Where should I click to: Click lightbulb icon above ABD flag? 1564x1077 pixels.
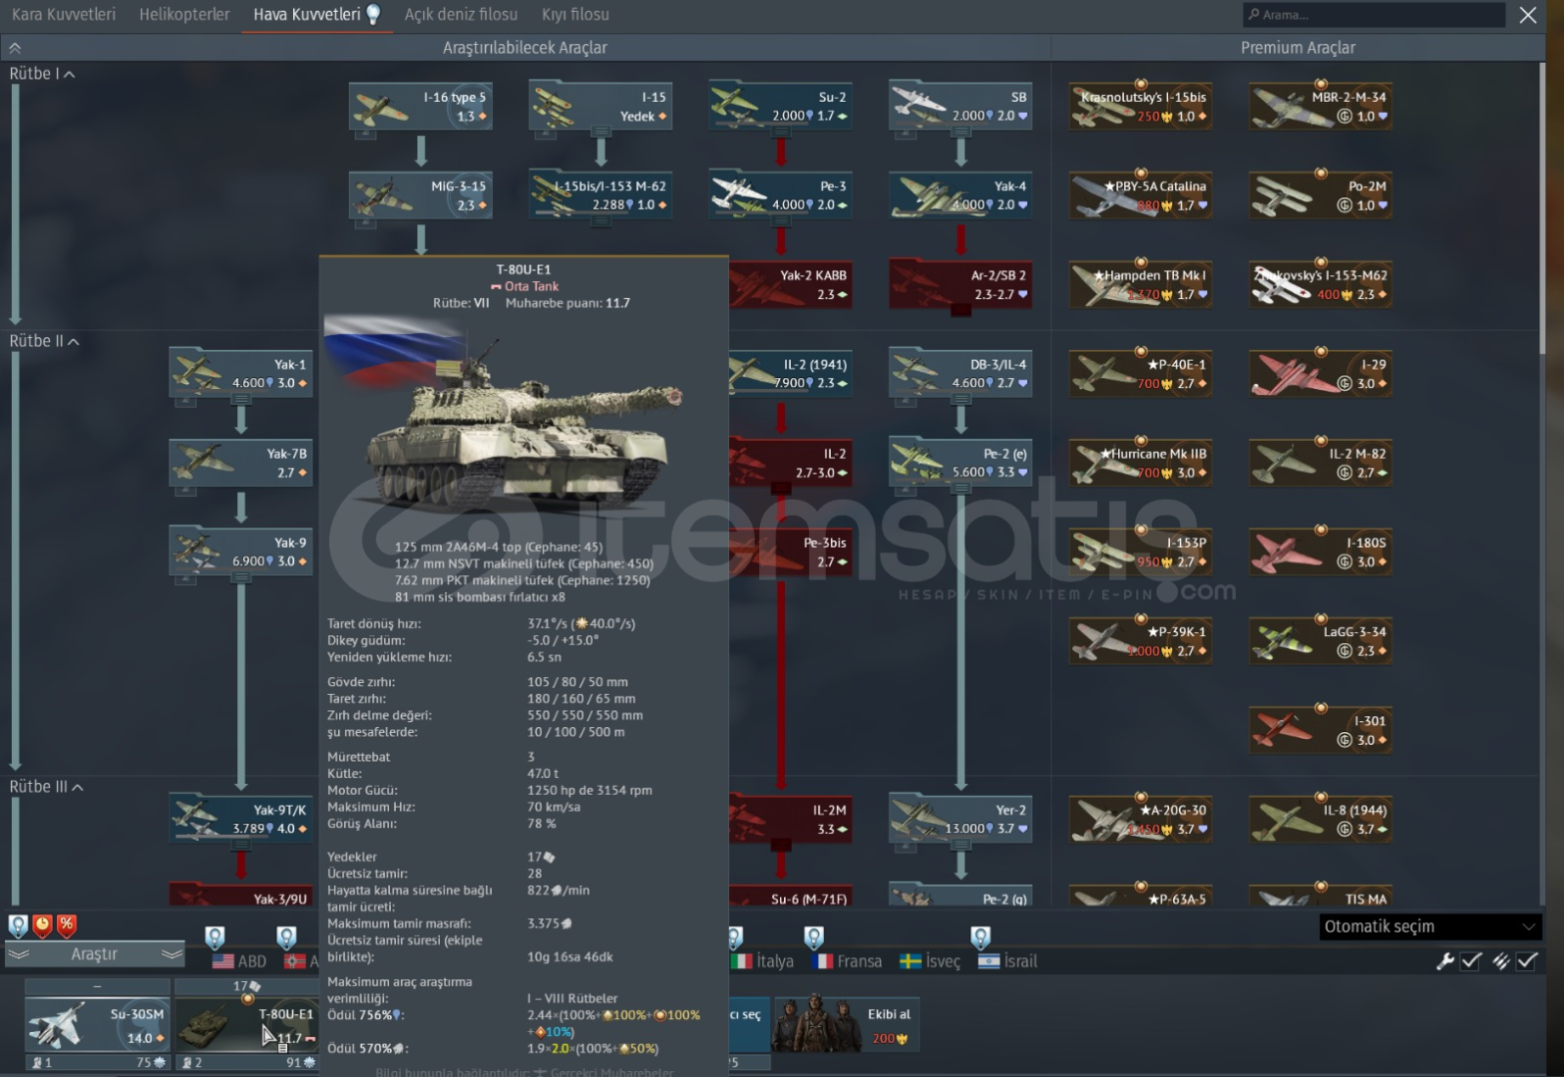tap(214, 937)
